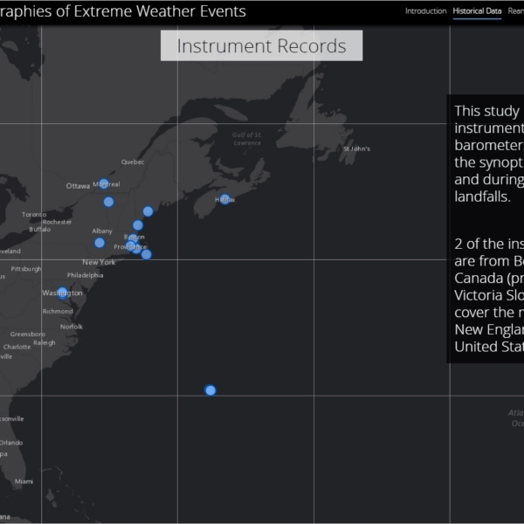Switch to the Historical Data tab
Viewport: 524px width, 524px height.
[477, 11]
